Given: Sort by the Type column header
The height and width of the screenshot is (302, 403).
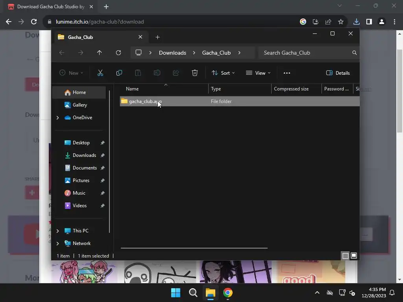Looking at the screenshot, I should [x=240, y=89].
